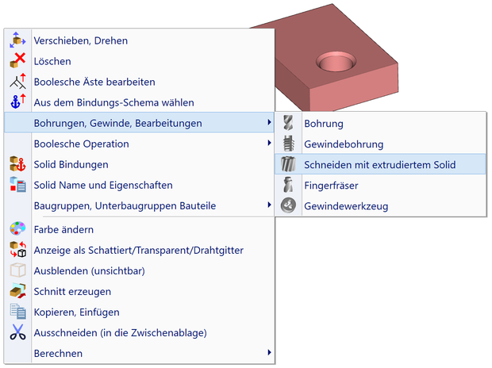Image resolution: width=492 pixels, height=368 pixels.
Task: Open the Berechnen submenu arrow
Action: tap(269, 353)
